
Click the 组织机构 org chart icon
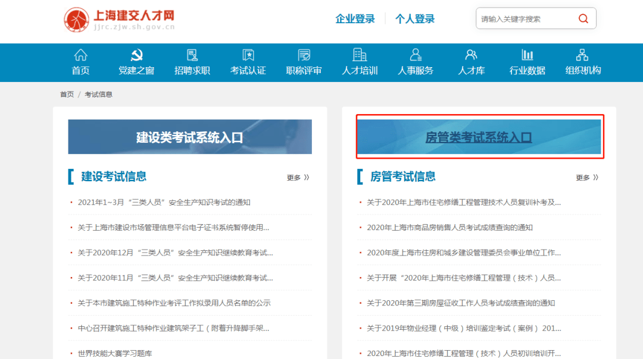coord(583,55)
